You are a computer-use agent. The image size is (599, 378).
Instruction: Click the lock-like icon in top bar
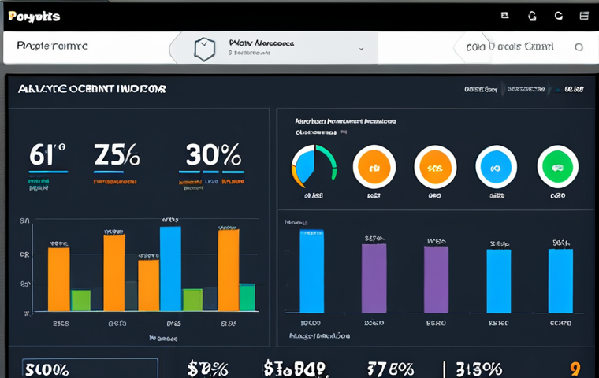(x=532, y=15)
